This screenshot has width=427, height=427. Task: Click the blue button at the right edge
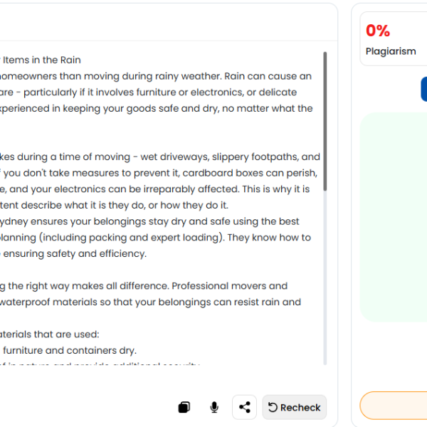pyautogui.click(x=424, y=89)
